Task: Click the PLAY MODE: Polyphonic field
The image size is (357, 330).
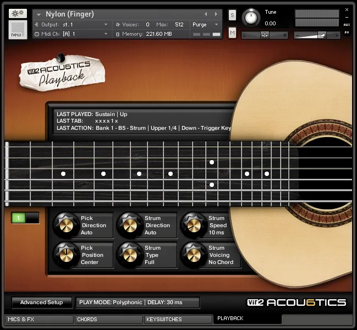Action: coord(138,302)
